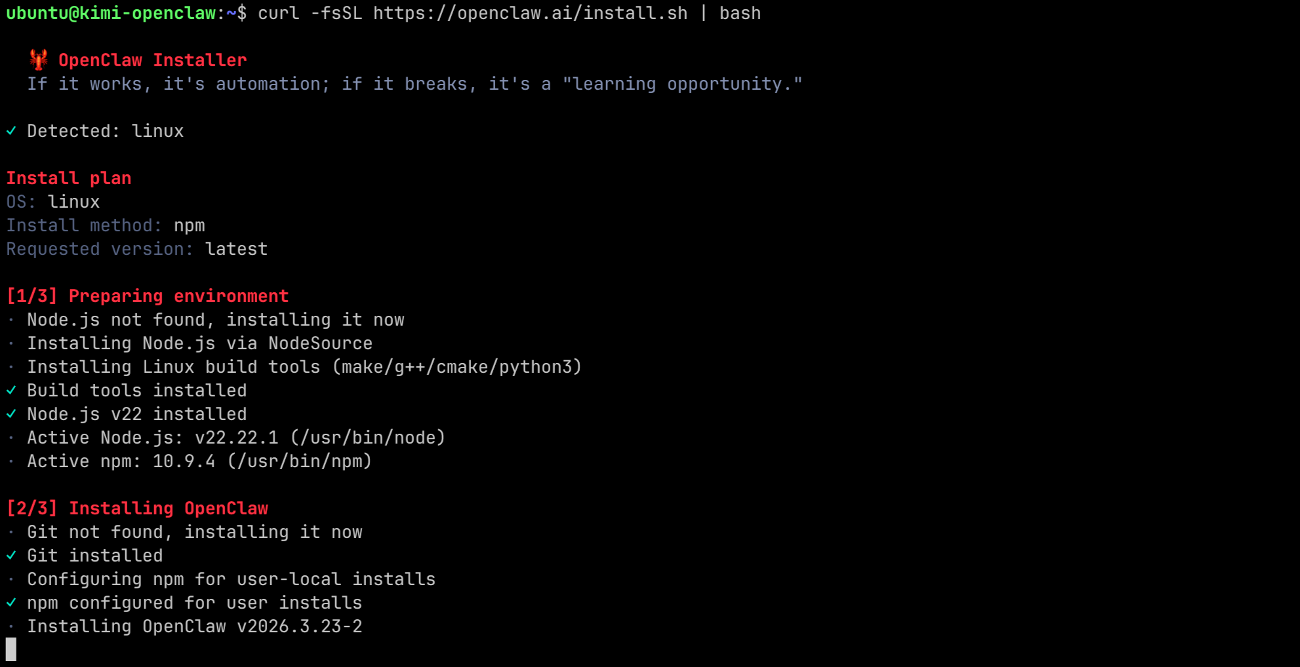Click the blinking terminal cursor block

[x=11, y=649]
